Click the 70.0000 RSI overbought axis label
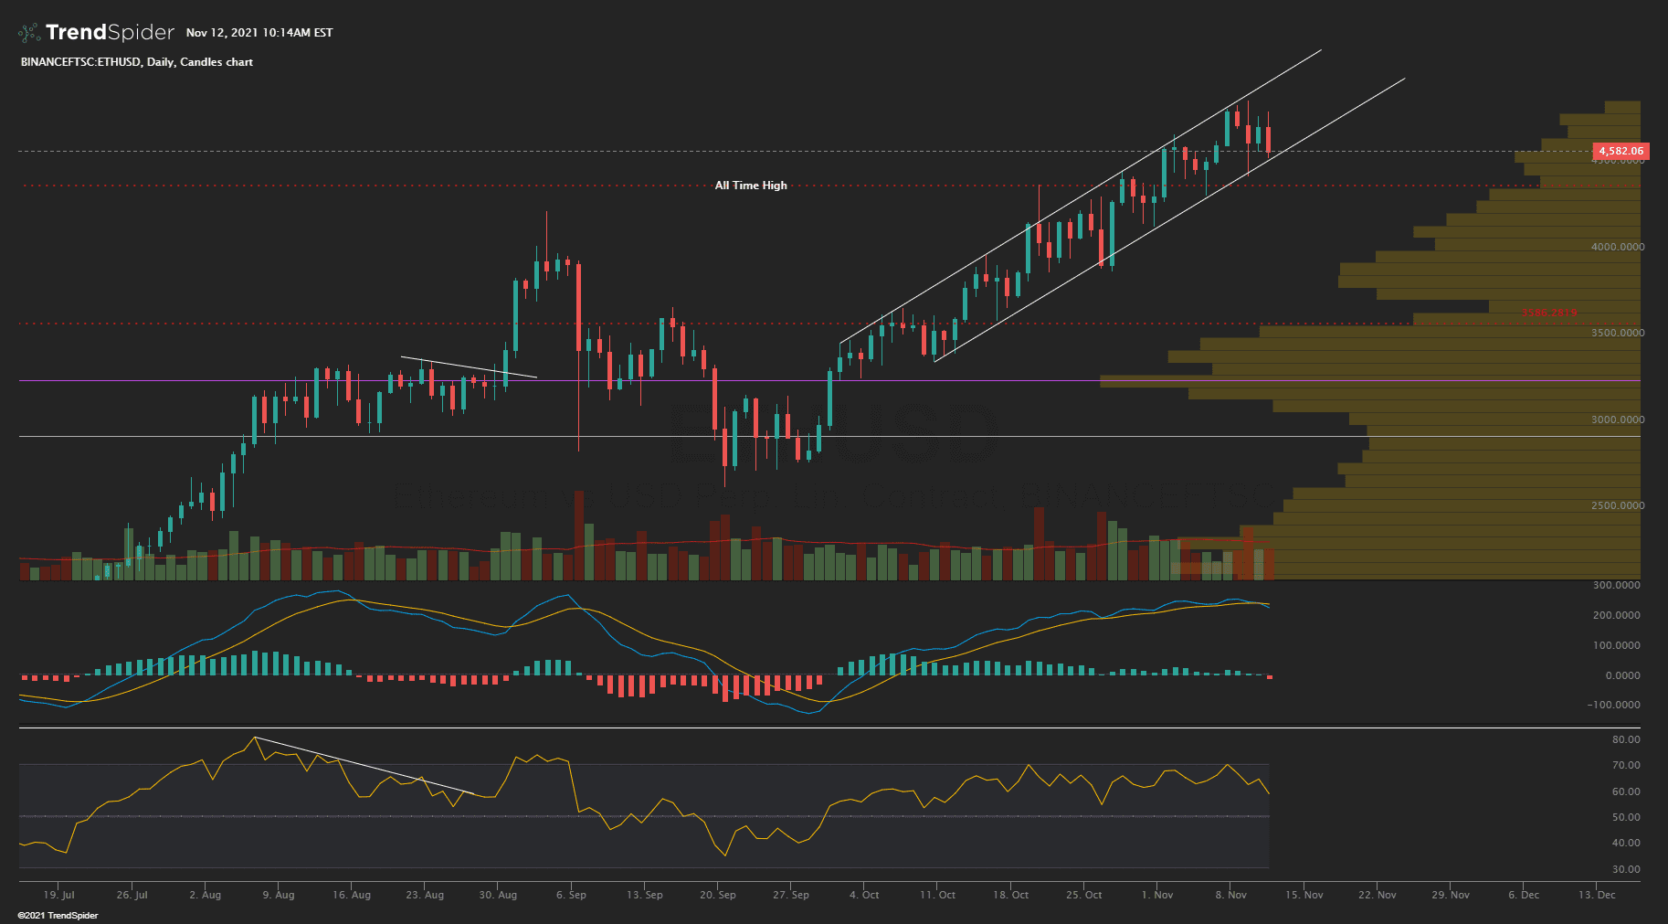The height and width of the screenshot is (924, 1668). pos(1626,765)
